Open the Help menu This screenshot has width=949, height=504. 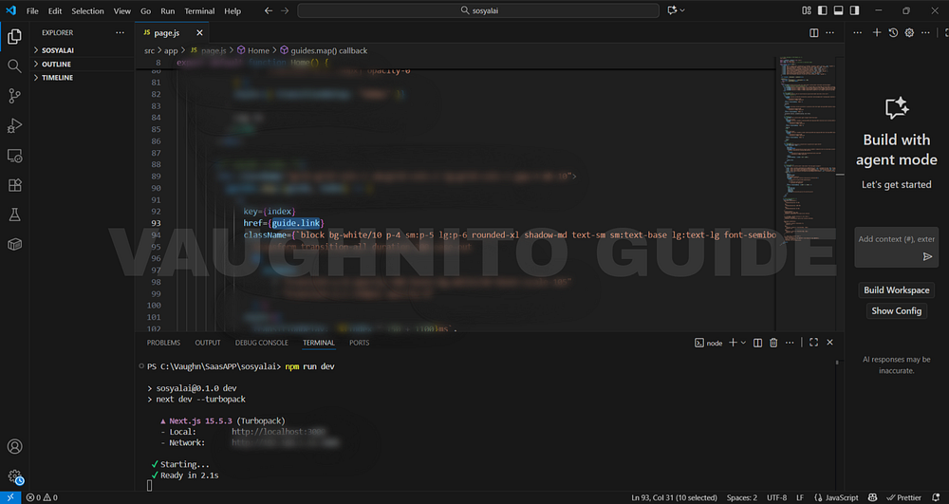tap(233, 10)
